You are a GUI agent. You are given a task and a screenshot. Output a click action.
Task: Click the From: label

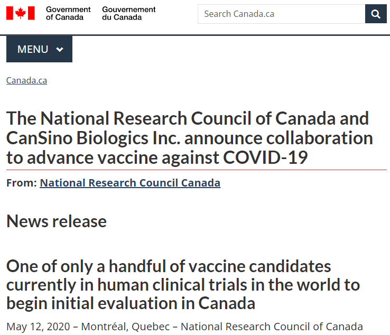pos(22,183)
